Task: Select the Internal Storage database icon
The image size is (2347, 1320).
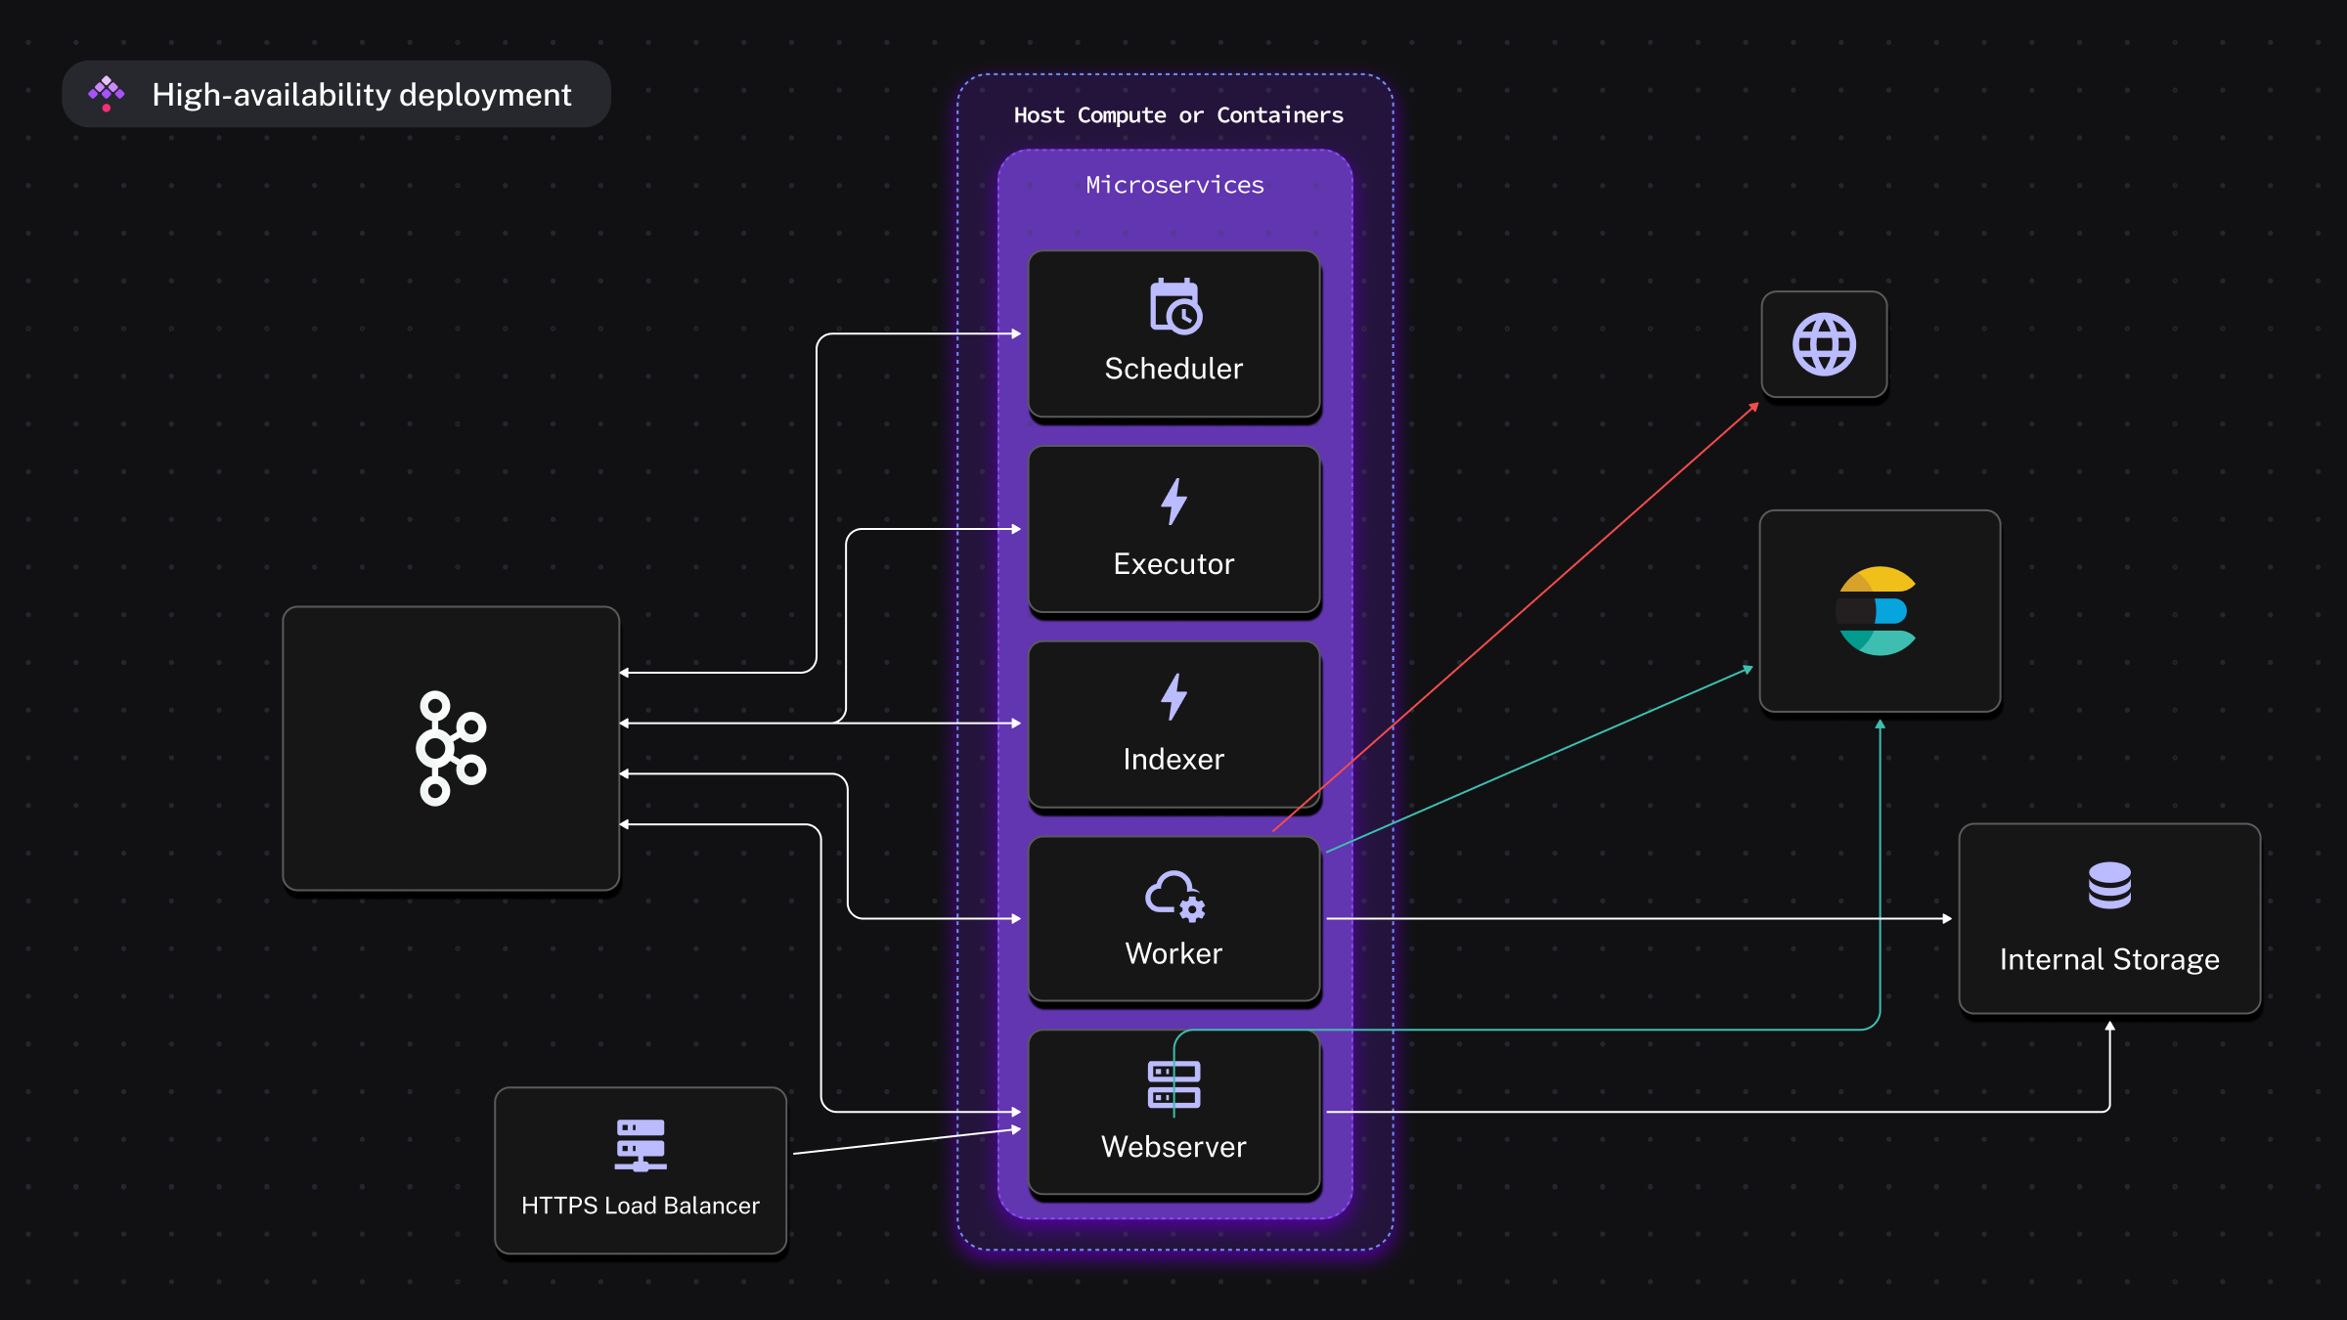Action: point(2106,885)
